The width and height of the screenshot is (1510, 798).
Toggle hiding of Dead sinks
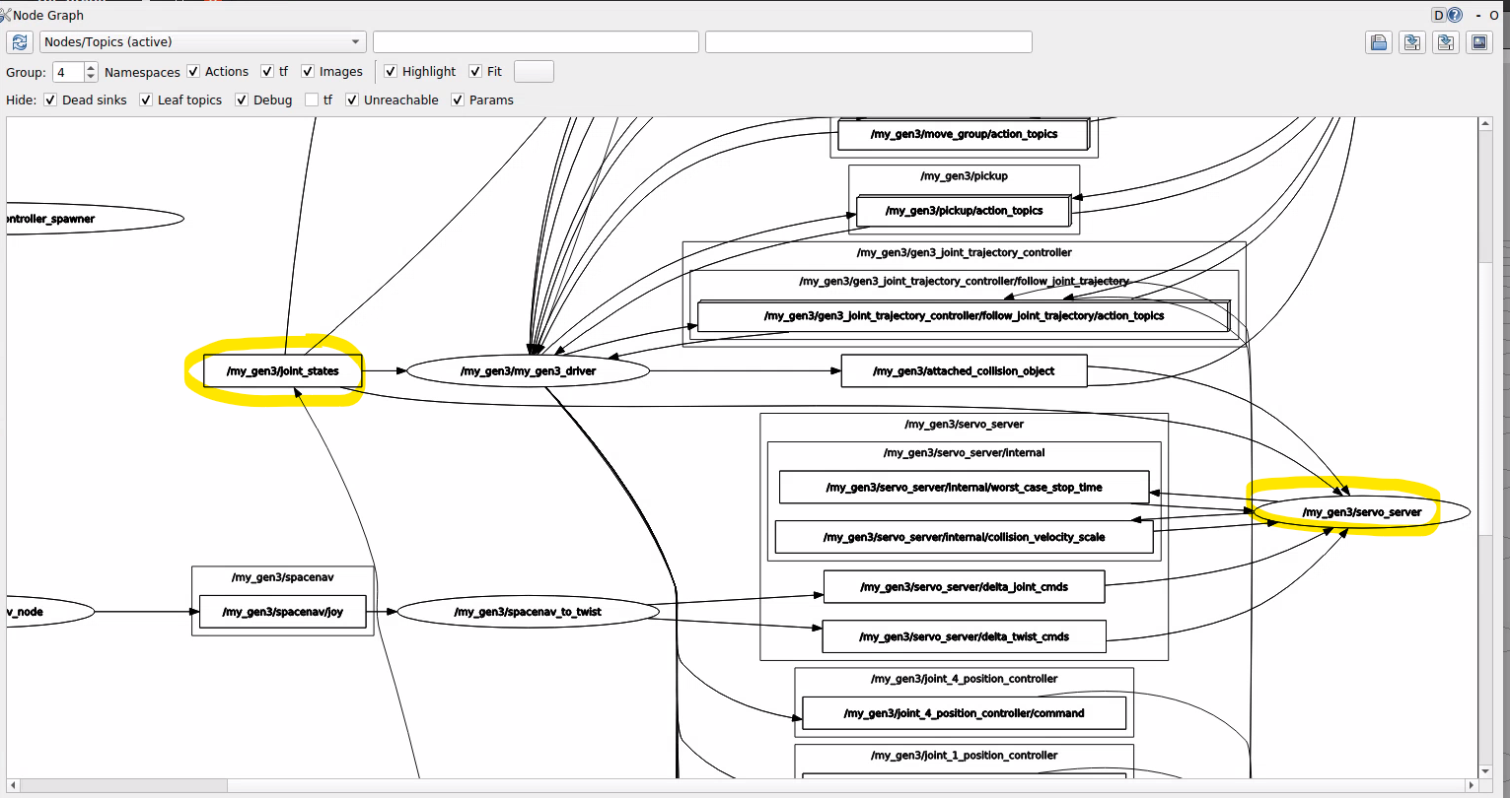49,100
